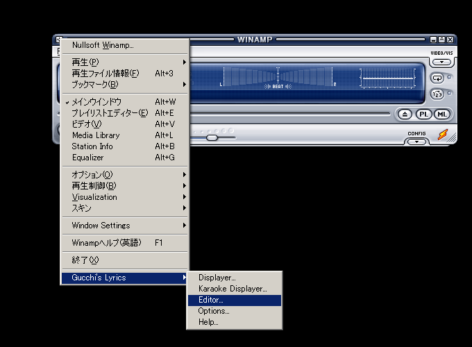This screenshot has height=347, width=472.
Task: Open Winampヘルプ(英語) help
Action: coord(125,243)
